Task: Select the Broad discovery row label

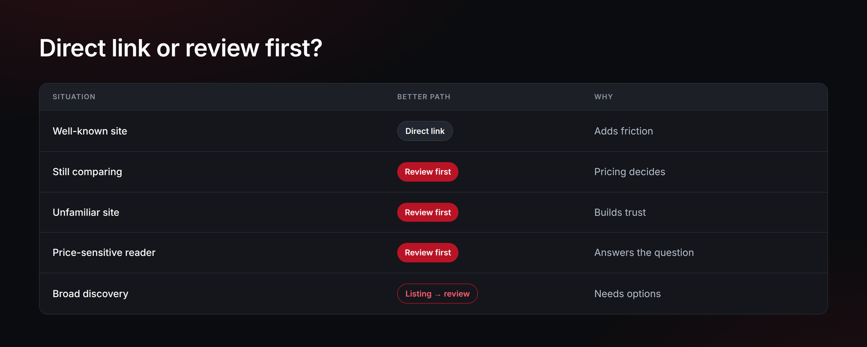Action: 90,294
